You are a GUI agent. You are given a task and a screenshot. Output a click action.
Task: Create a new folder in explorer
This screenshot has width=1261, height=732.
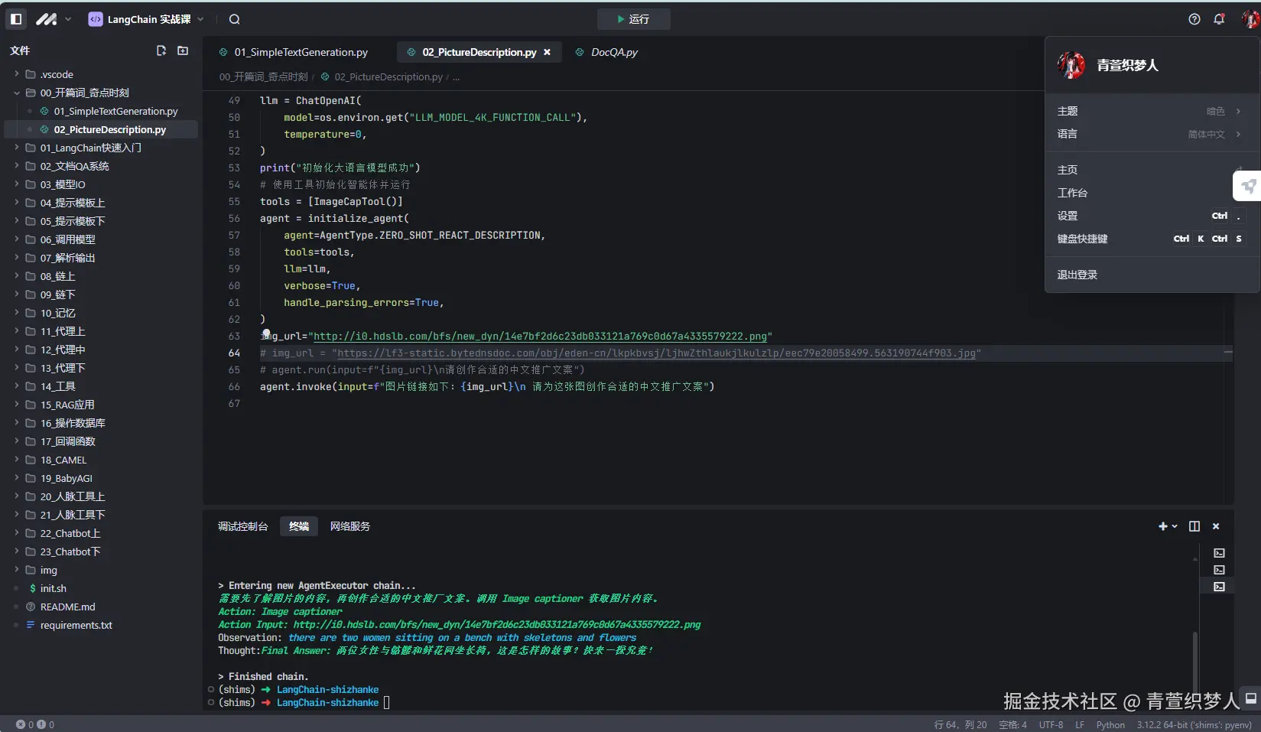(183, 50)
